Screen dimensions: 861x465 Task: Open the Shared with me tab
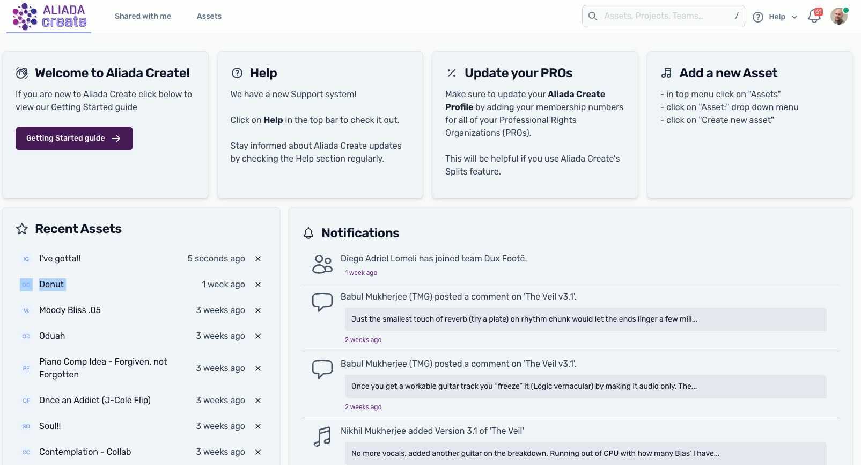point(143,16)
